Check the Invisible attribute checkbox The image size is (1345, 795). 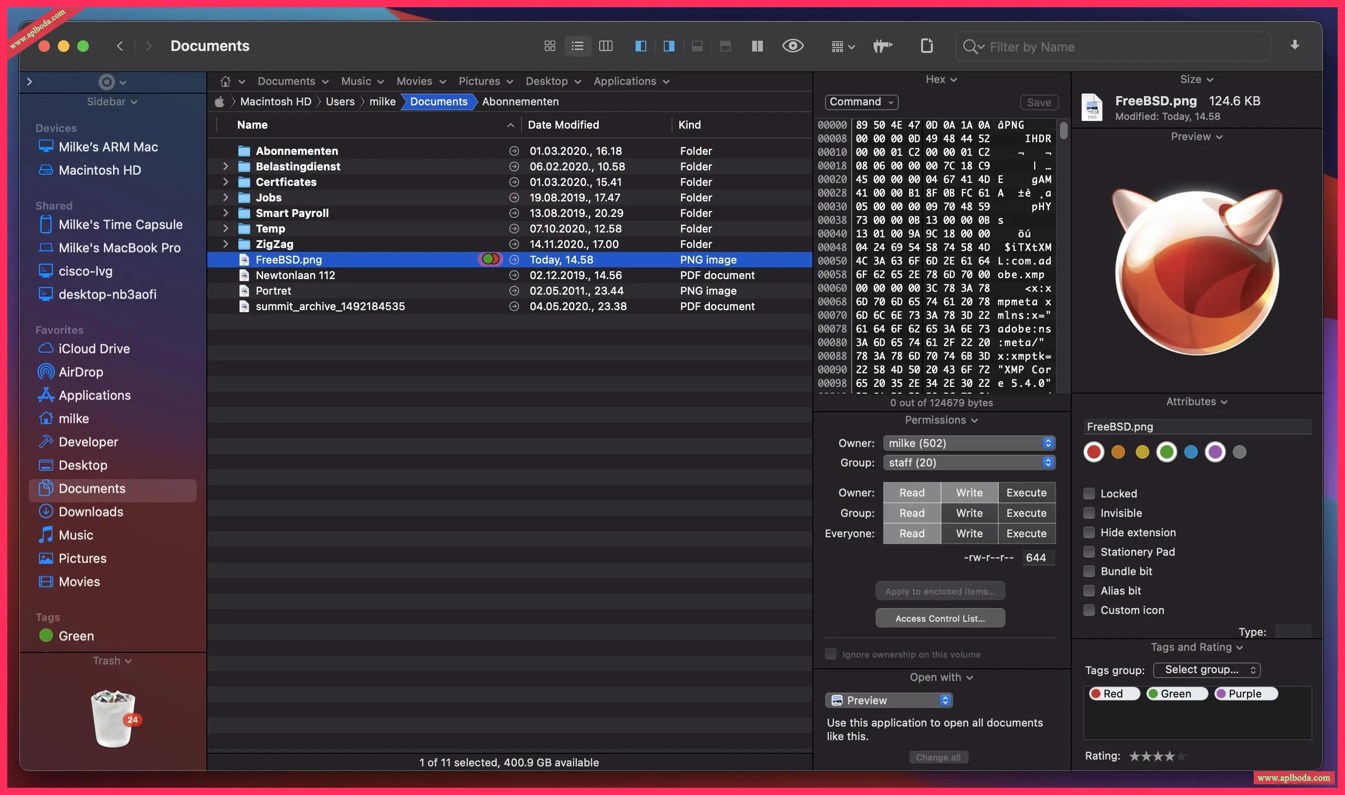1088,513
